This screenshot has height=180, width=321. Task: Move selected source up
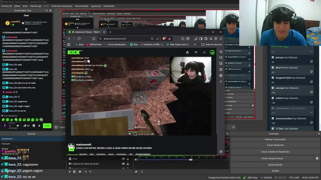click(x=86, y=172)
